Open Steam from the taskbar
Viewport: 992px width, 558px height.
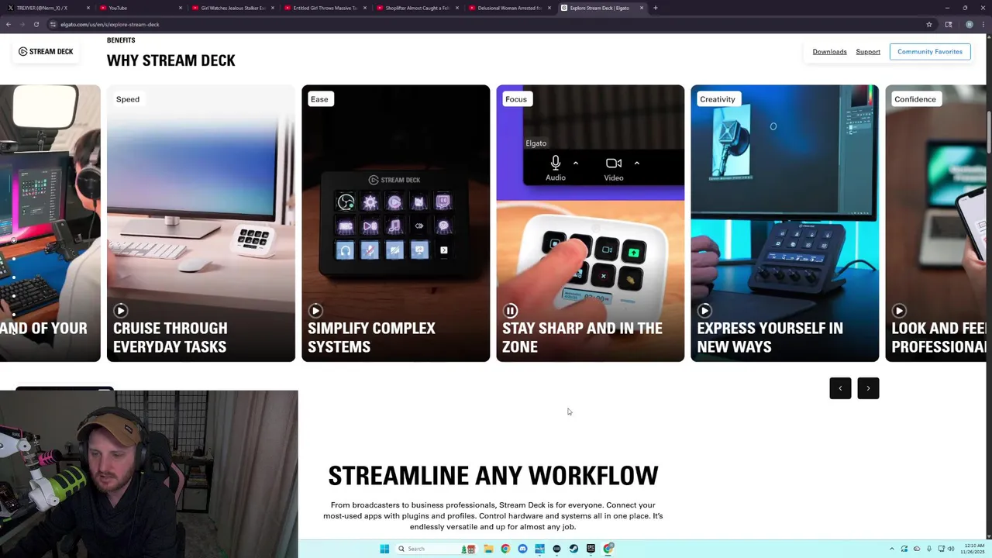[x=573, y=549]
